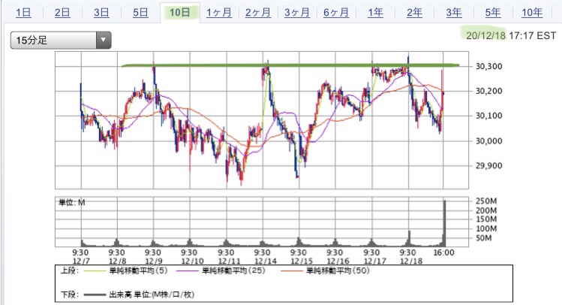Click the 15分足 dropdown arrow
Viewport: 562px width, 305px height.
(x=104, y=40)
